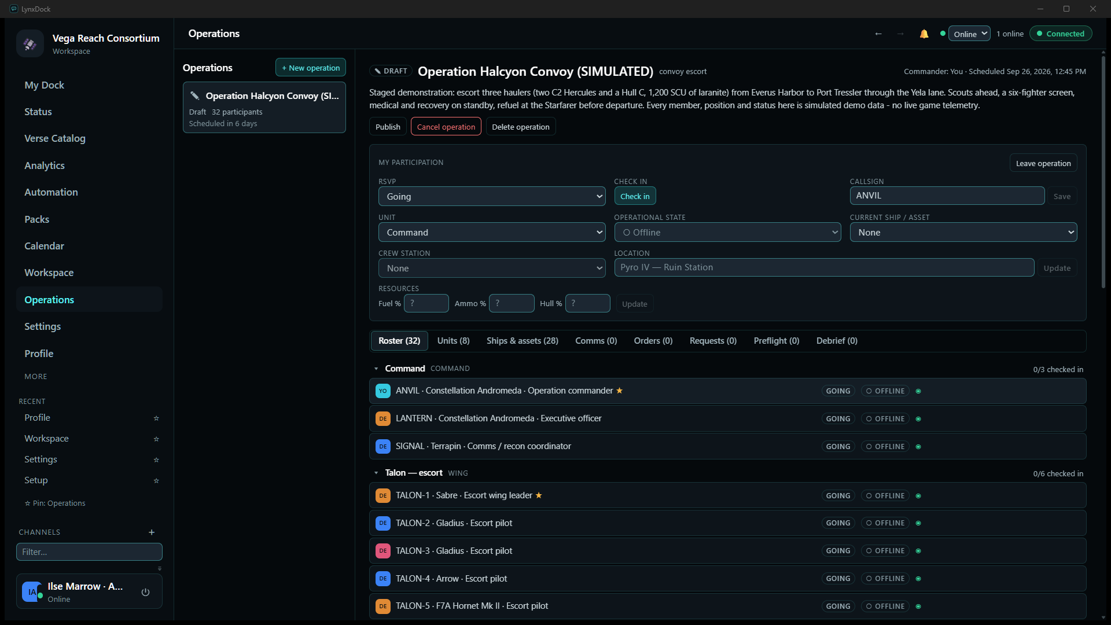The width and height of the screenshot is (1111, 625).
Task: Collapse the Command roster group
Action: [x=376, y=369]
